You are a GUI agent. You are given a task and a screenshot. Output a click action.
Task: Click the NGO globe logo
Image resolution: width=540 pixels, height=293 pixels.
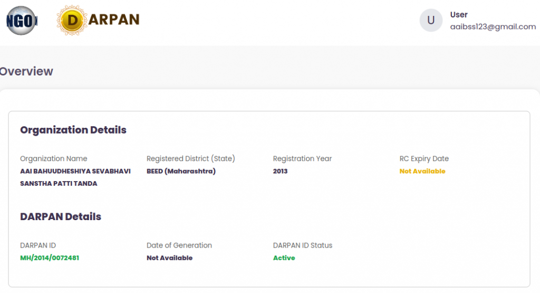22,21
